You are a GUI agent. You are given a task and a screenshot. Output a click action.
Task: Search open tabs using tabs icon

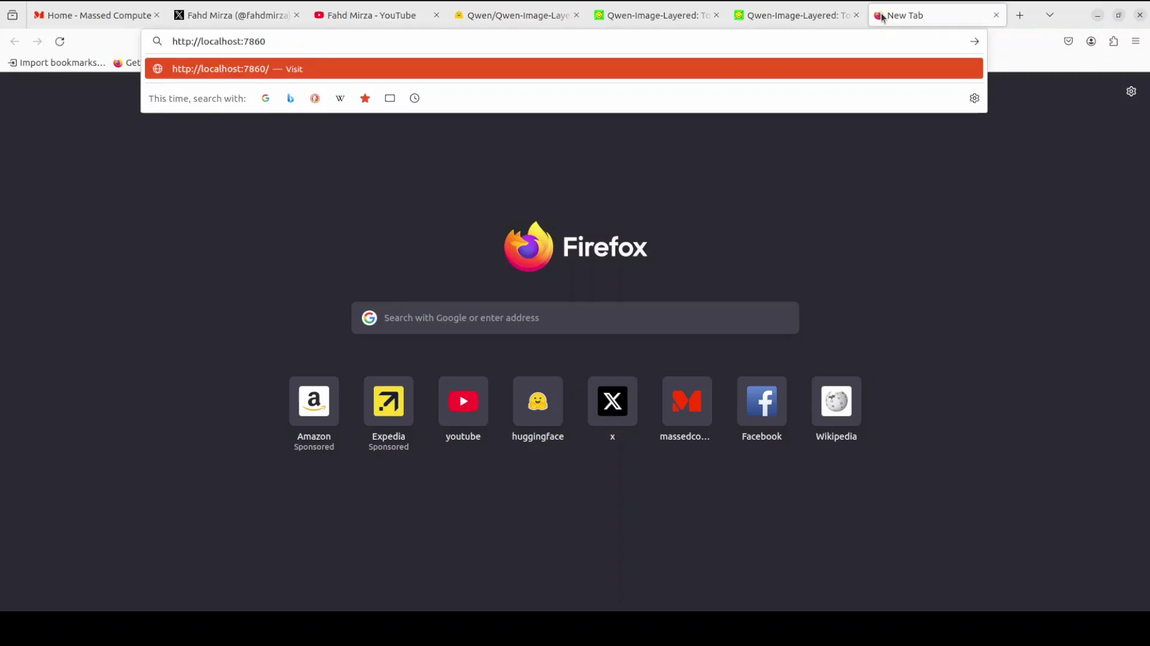point(390,98)
